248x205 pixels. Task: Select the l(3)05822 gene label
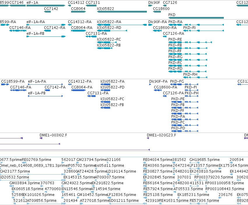[105, 8]
